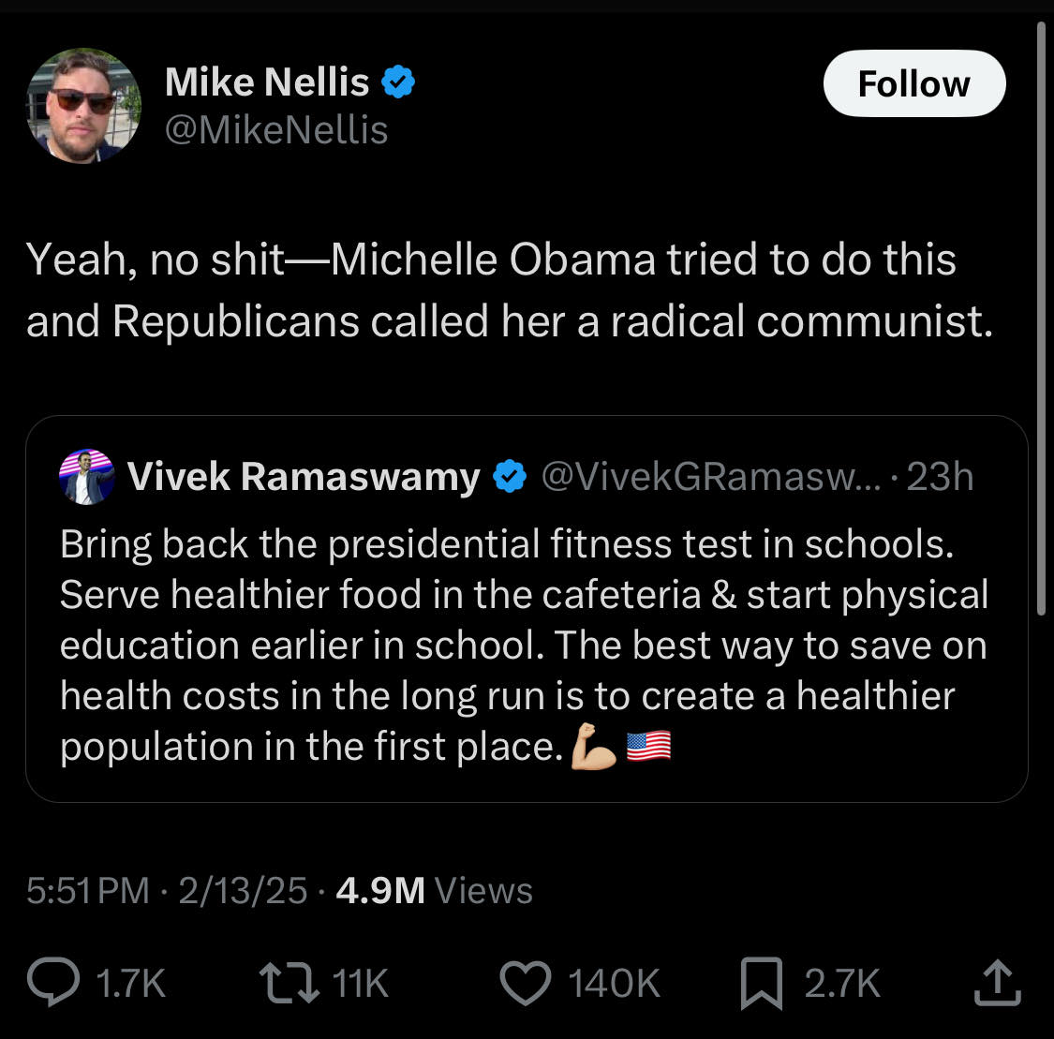Open the share menu via share icon
The height and width of the screenshot is (1039, 1054).
click(996, 983)
